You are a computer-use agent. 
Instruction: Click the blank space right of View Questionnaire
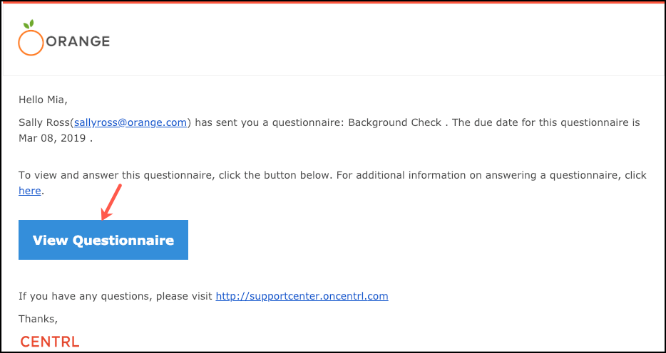pyautogui.click(x=425, y=240)
